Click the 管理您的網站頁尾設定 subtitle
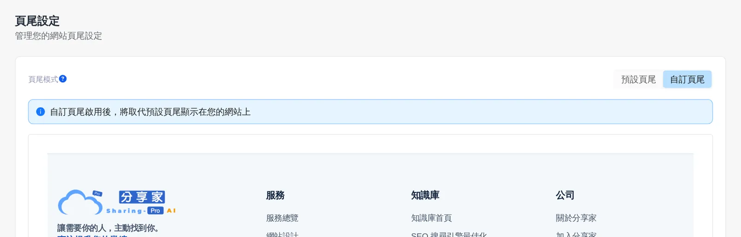The image size is (741, 237). coord(58,36)
